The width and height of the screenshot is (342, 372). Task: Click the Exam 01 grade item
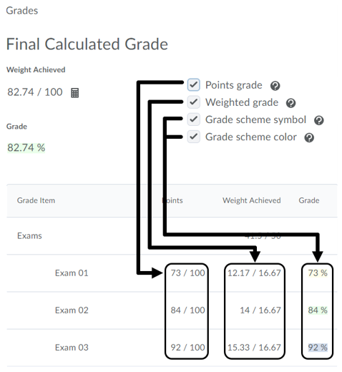pos(72,273)
